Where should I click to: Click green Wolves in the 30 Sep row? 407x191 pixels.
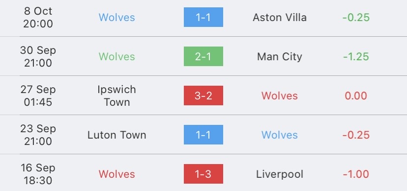click(x=116, y=57)
